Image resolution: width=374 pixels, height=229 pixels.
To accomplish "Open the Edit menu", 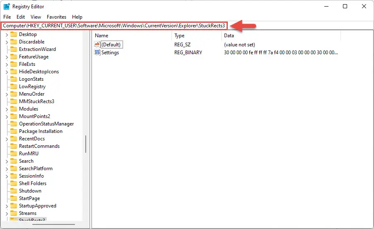I will [21, 17].
